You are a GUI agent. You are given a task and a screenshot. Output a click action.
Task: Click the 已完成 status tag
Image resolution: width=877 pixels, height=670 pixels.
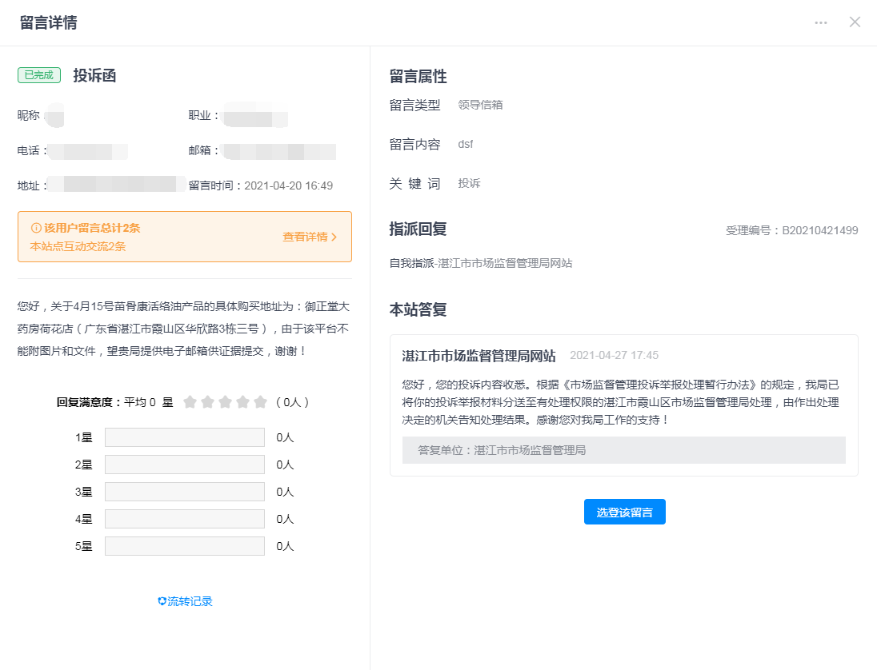[x=39, y=75]
